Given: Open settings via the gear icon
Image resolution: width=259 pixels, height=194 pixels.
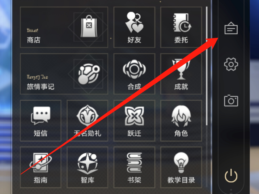Looking at the screenshot, I should point(231,64).
